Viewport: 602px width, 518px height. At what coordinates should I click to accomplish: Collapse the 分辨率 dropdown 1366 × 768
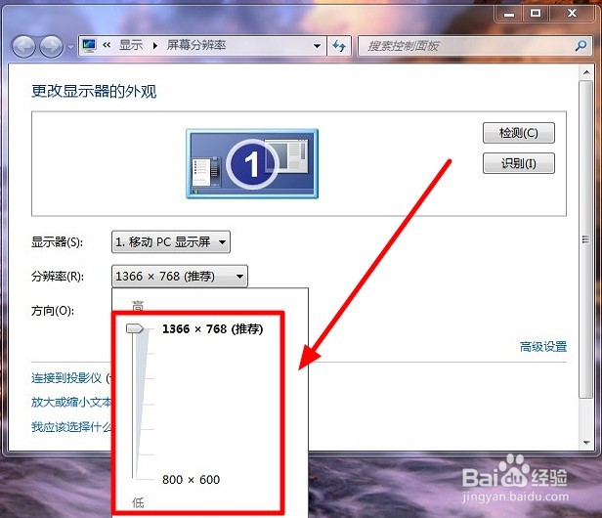(180, 276)
